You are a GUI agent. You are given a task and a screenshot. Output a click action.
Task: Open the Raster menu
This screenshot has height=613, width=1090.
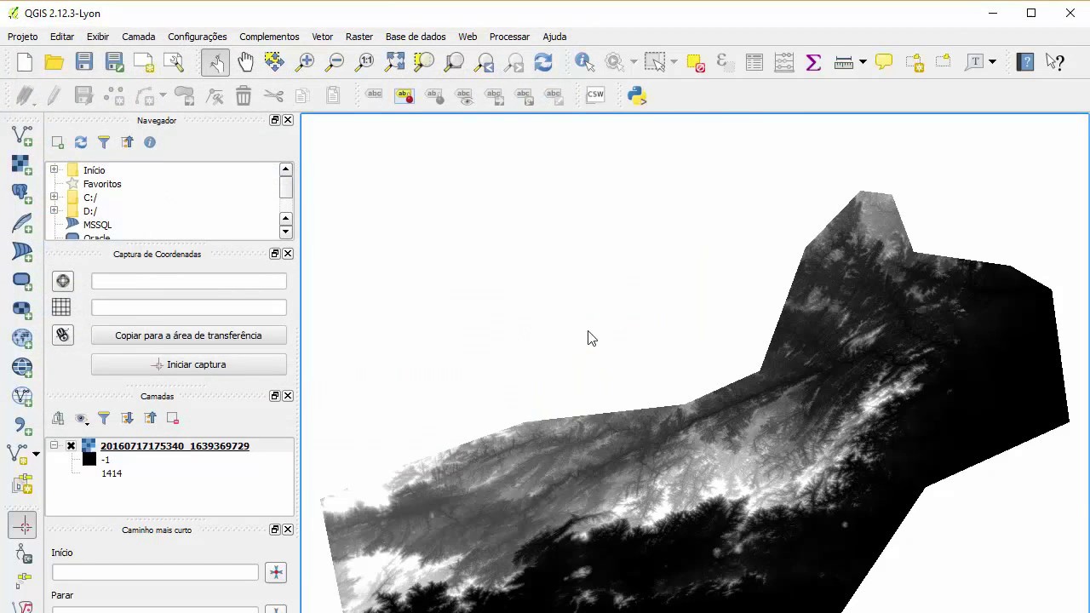point(359,37)
